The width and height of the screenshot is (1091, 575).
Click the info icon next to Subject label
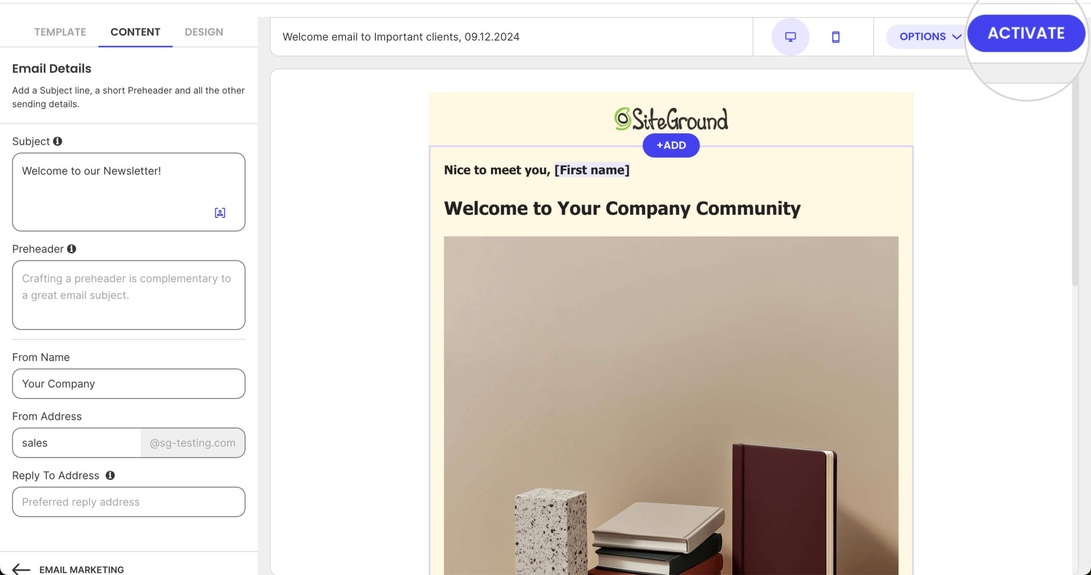[x=58, y=141]
